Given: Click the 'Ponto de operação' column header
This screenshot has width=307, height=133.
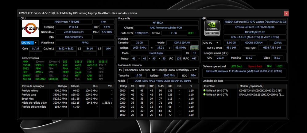Looking at the screenshot, I should pyautogui.click(x=34, y=86).
